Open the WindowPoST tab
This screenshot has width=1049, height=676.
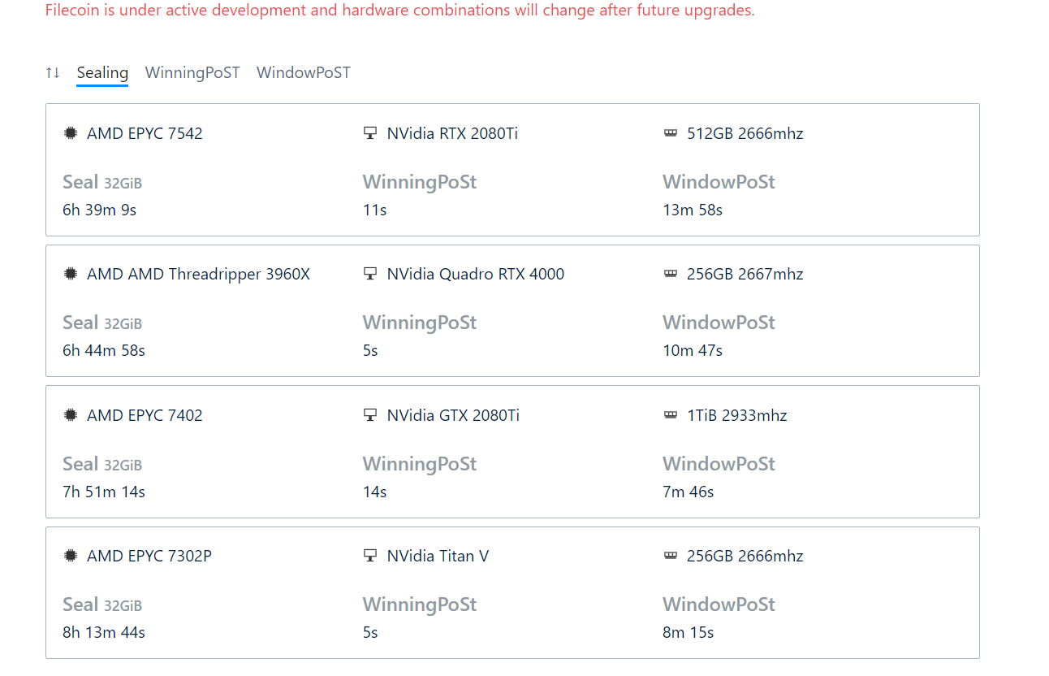point(304,73)
